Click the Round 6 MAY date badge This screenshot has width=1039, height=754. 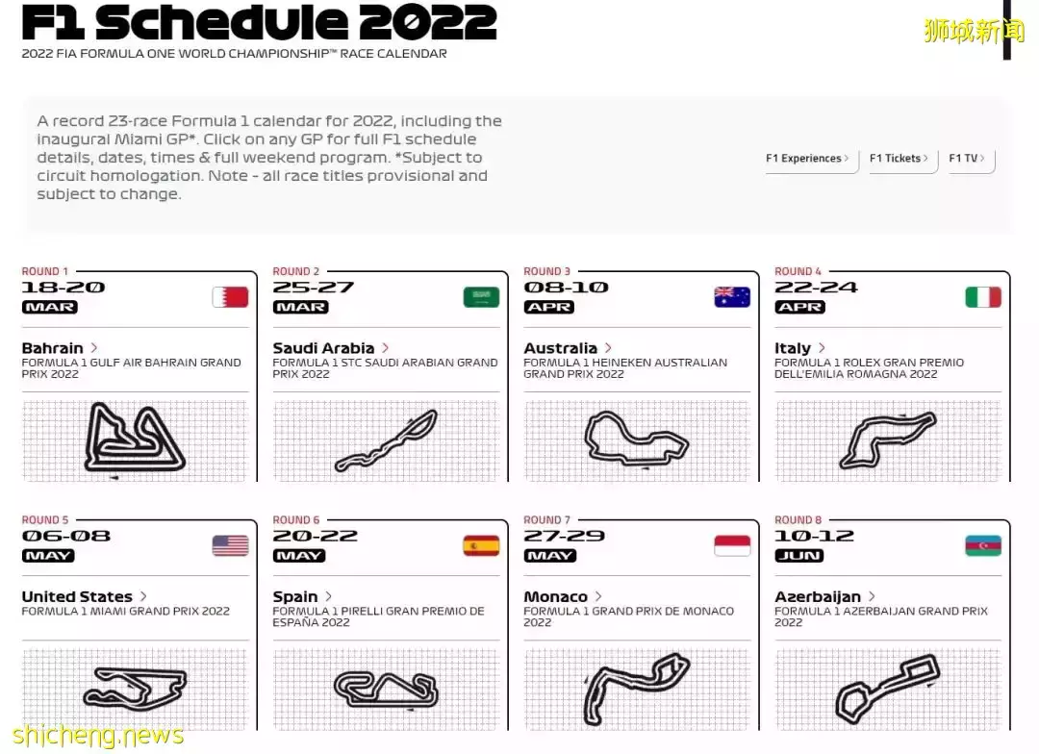299,556
